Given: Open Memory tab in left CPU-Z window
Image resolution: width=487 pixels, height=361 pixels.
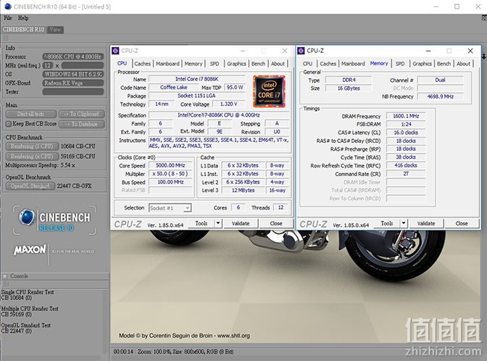Looking at the screenshot, I should [193, 64].
